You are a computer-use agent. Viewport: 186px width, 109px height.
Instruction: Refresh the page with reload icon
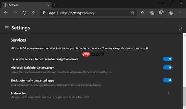(24, 13)
